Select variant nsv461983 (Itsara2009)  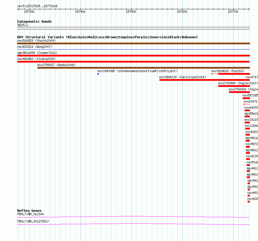click(x=37, y=59)
